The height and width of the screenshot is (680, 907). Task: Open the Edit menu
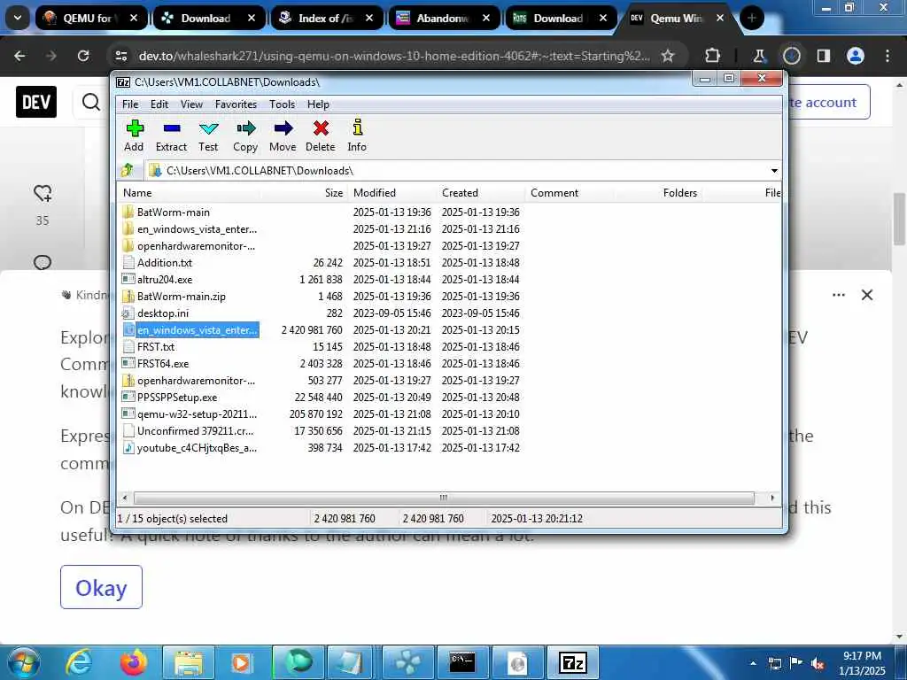159,104
